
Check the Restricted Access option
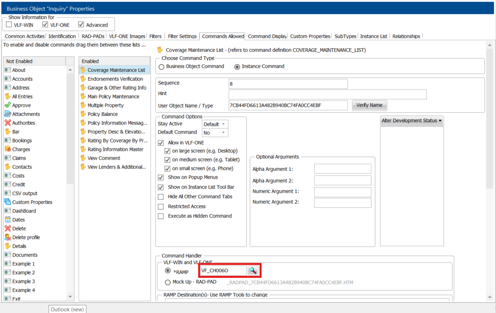pyautogui.click(x=161, y=206)
